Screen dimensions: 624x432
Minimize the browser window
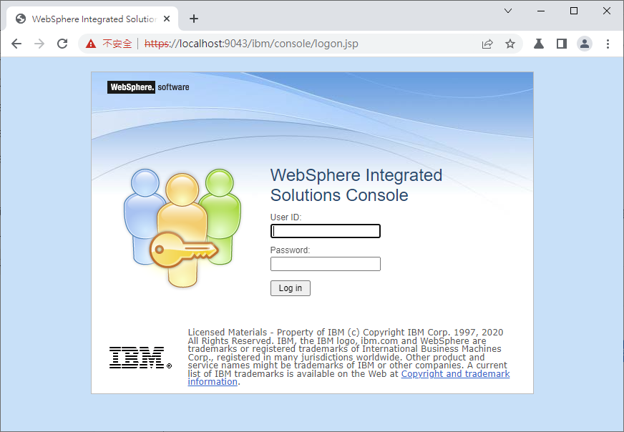[x=541, y=11]
